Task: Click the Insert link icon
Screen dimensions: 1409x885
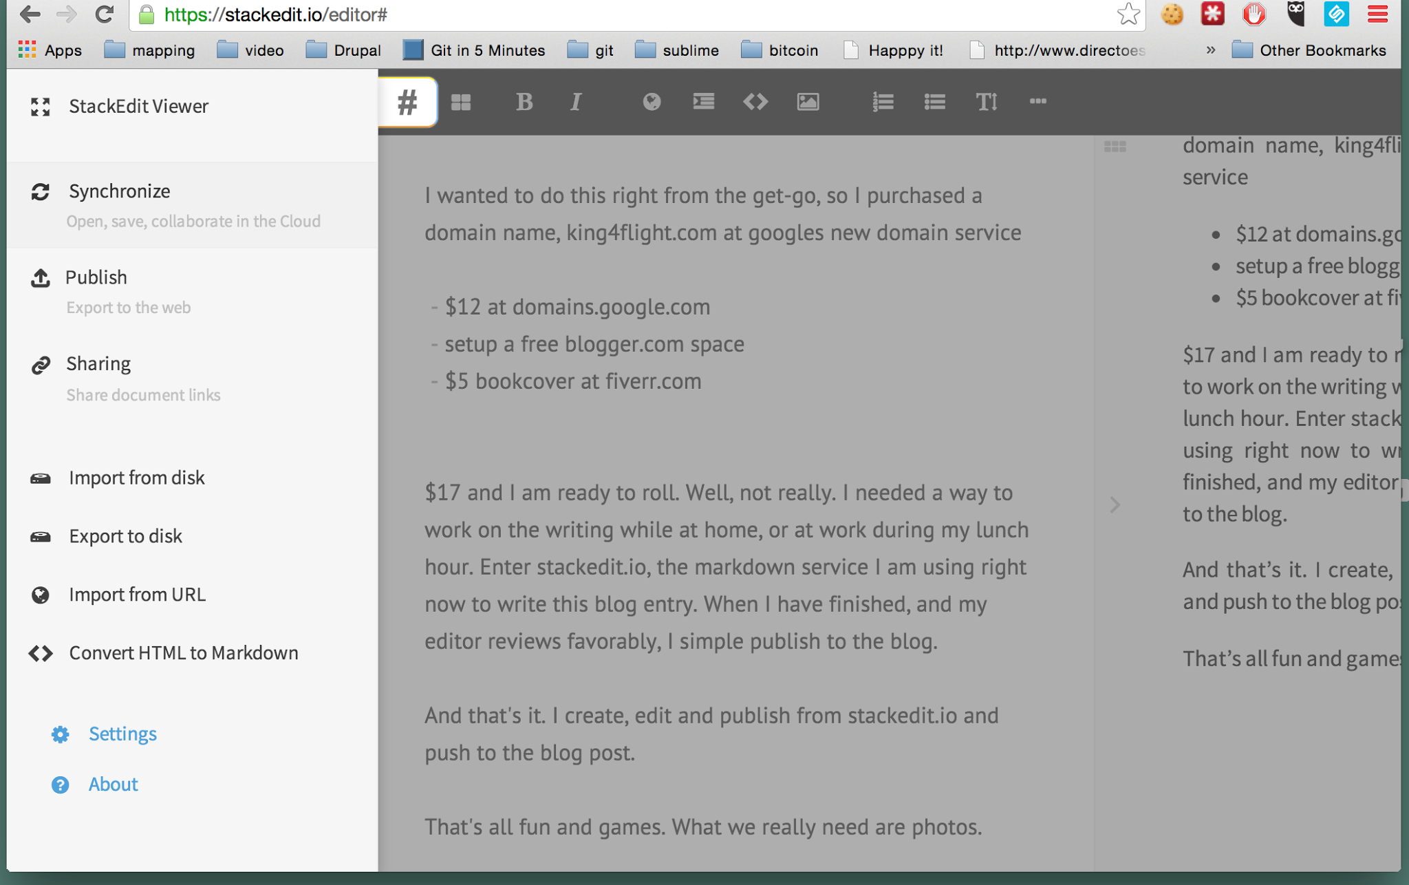Action: coord(650,101)
